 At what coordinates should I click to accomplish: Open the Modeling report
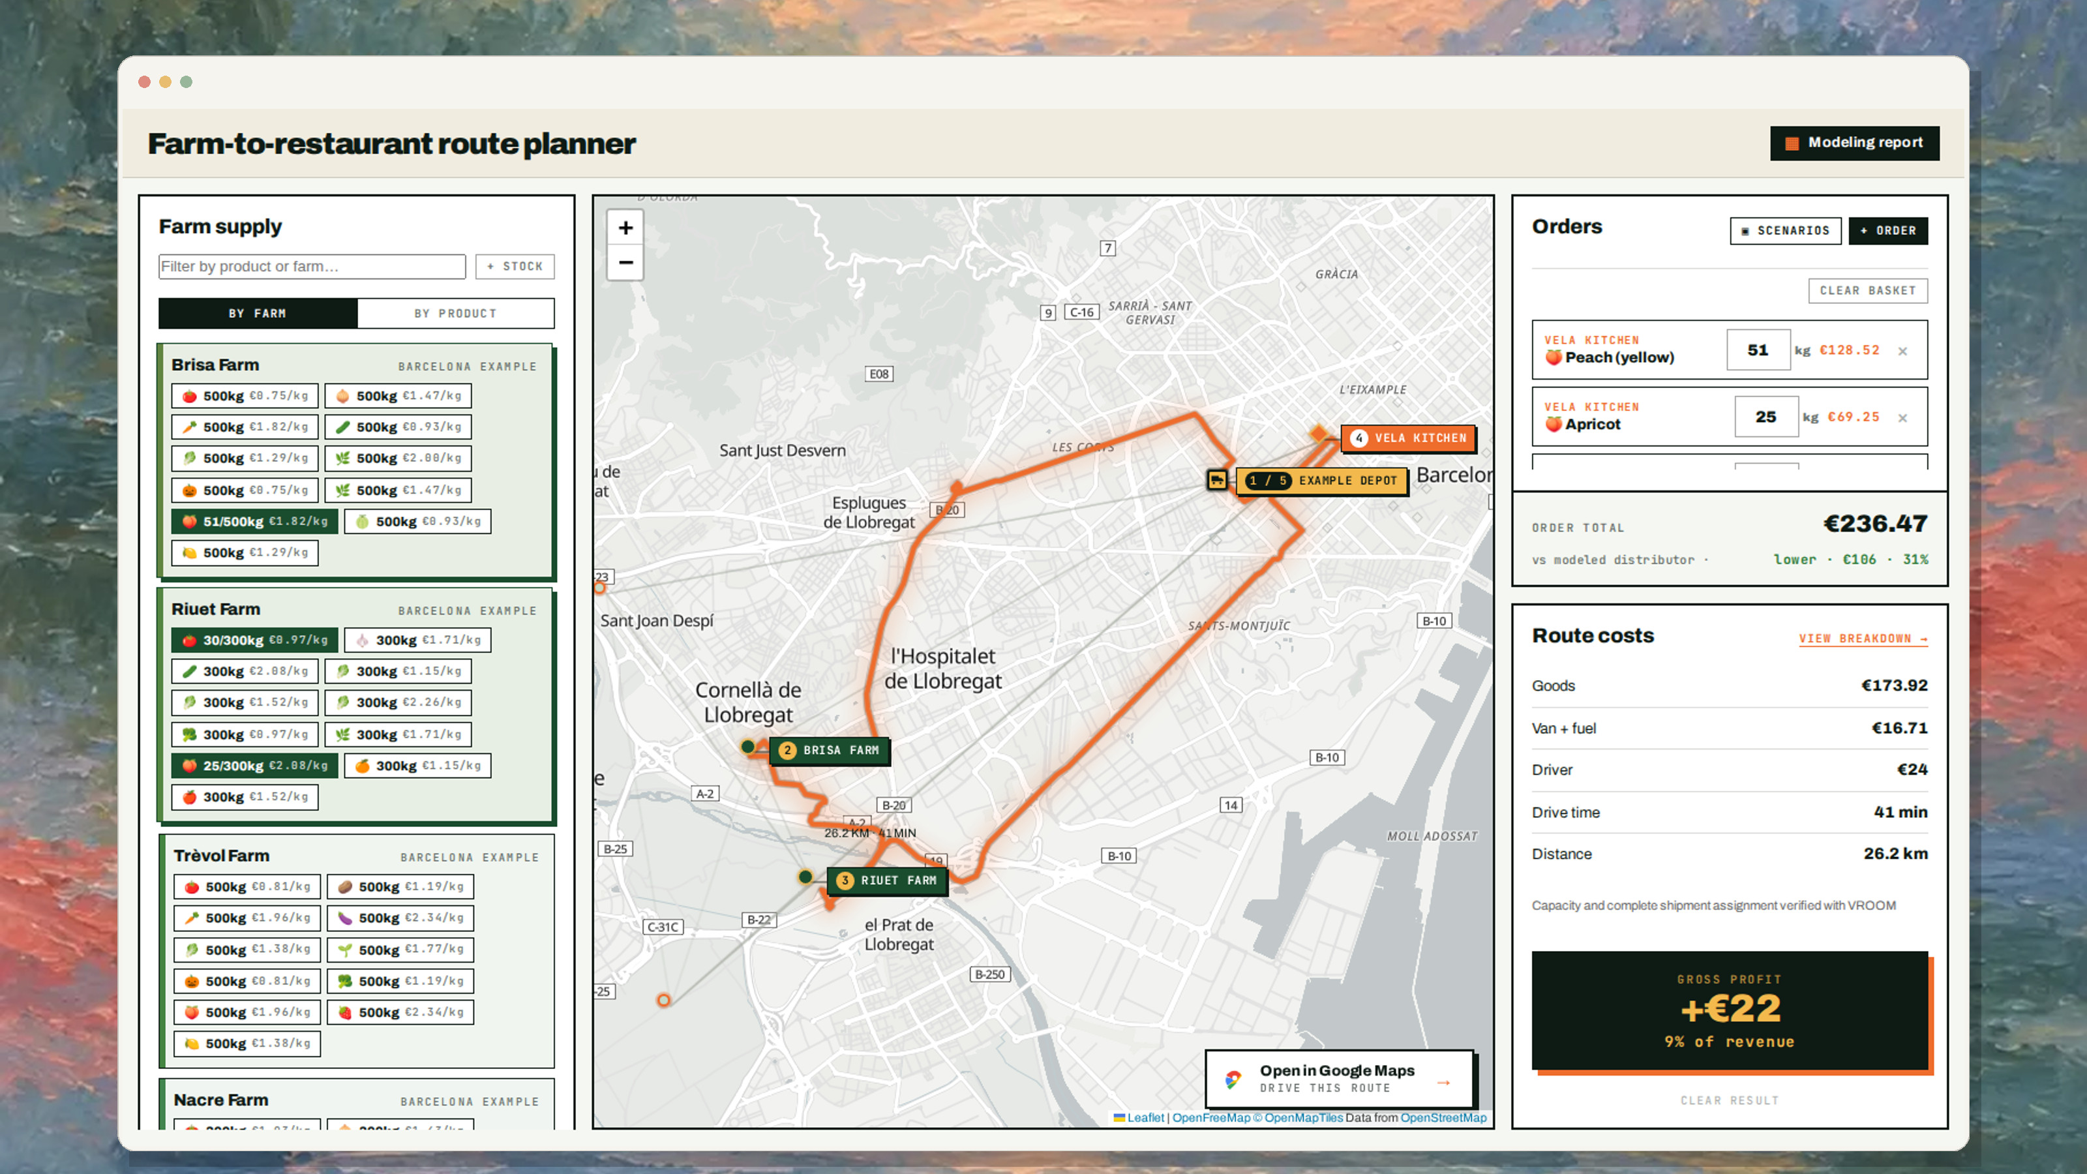(1854, 143)
